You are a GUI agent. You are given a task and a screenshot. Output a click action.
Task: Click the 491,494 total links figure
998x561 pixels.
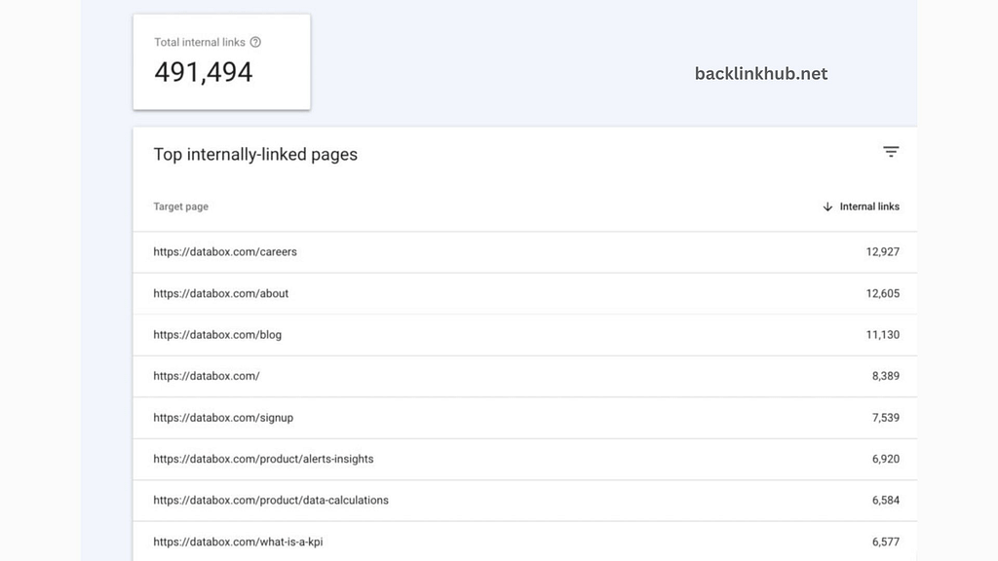(x=203, y=71)
